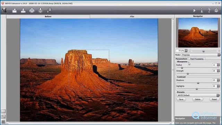Click the zoom in plus button
This screenshot has height=125, width=222.
(x=219, y=51)
